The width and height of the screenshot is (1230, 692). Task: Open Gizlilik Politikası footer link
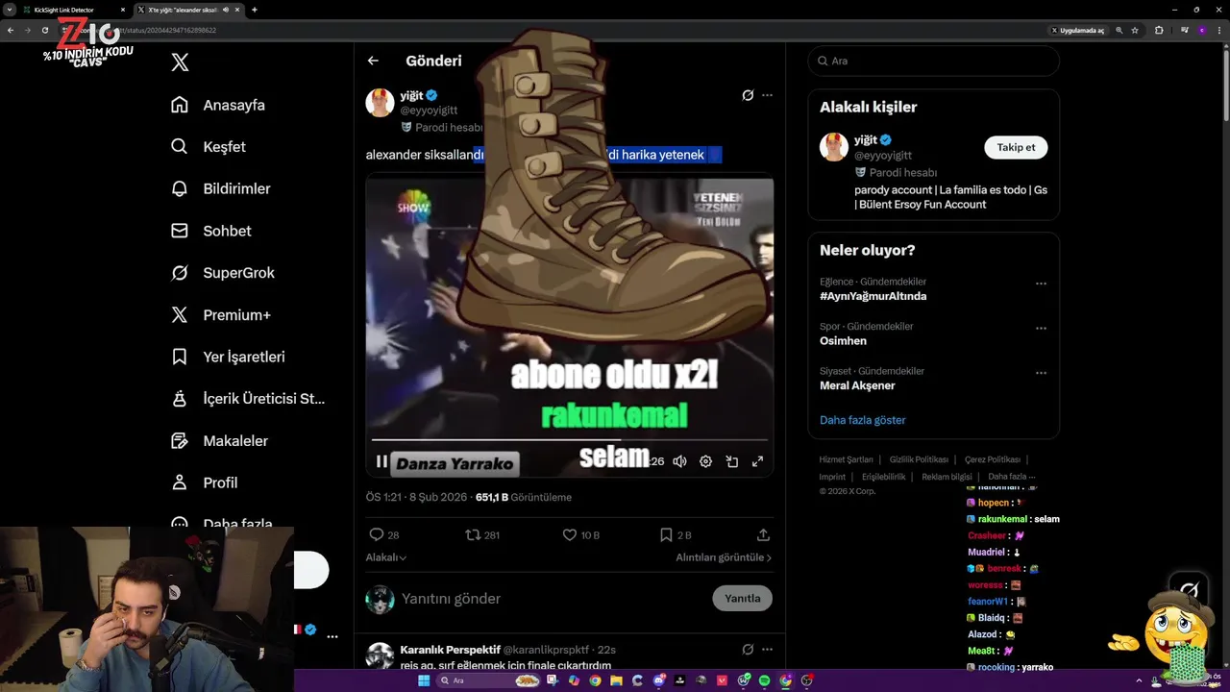(x=919, y=459)
